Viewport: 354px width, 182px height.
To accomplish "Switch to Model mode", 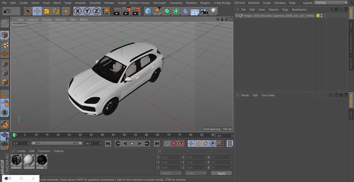I will tap(5, 35).
